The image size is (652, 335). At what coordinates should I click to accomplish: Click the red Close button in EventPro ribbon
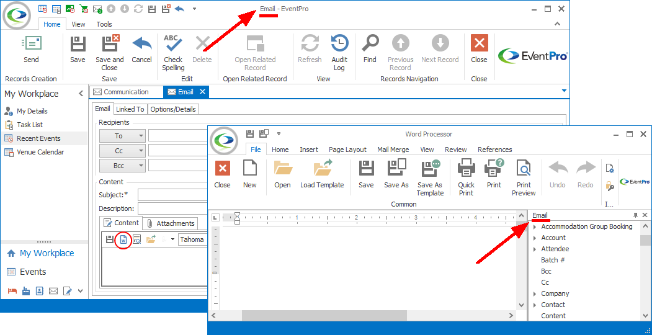[x=479, y=50]
